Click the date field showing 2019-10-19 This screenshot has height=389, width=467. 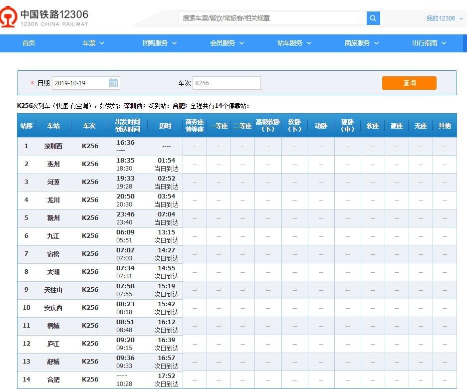80,83
